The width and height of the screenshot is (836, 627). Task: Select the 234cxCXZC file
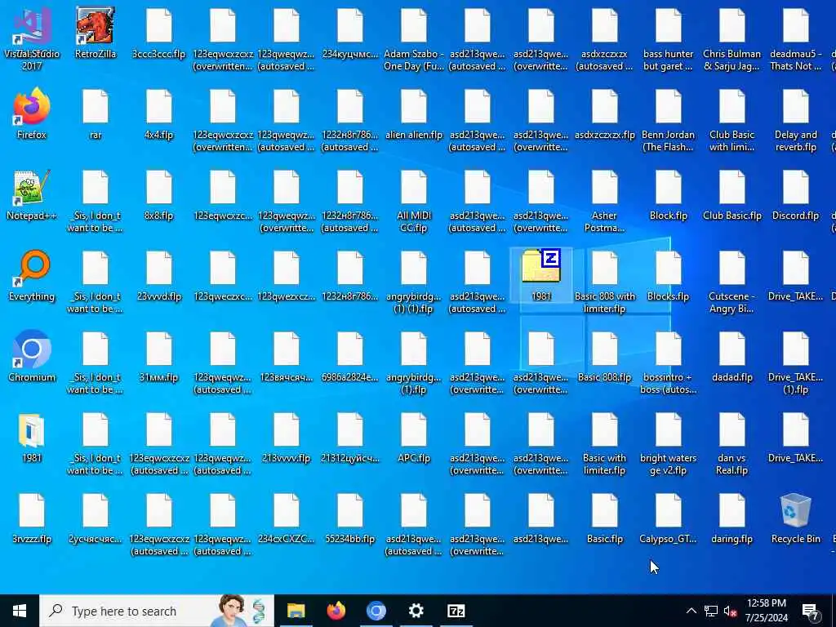tap(287, 518)
